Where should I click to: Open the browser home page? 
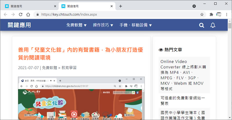click(28, 15)
